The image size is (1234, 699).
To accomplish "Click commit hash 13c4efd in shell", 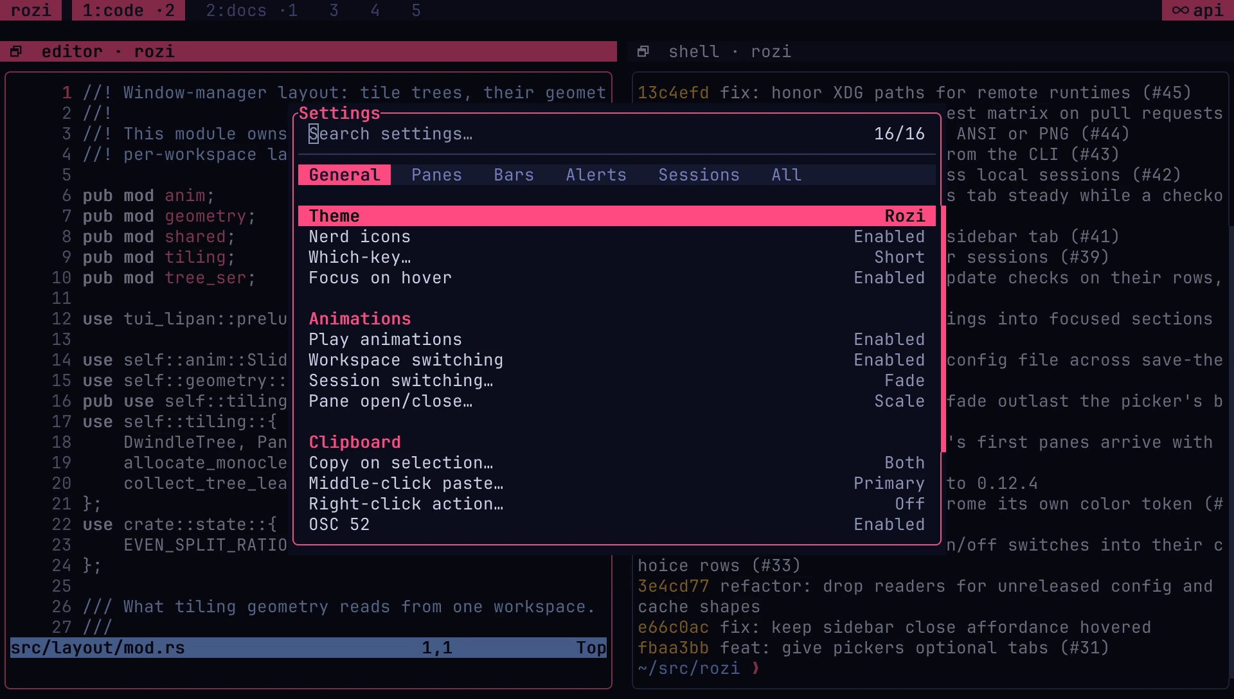I will [674, 93].
